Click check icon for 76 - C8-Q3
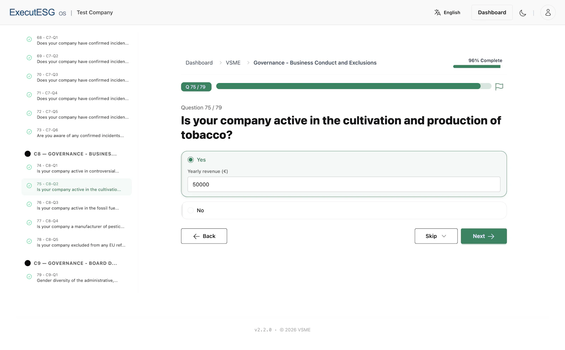 pos(29,204)
